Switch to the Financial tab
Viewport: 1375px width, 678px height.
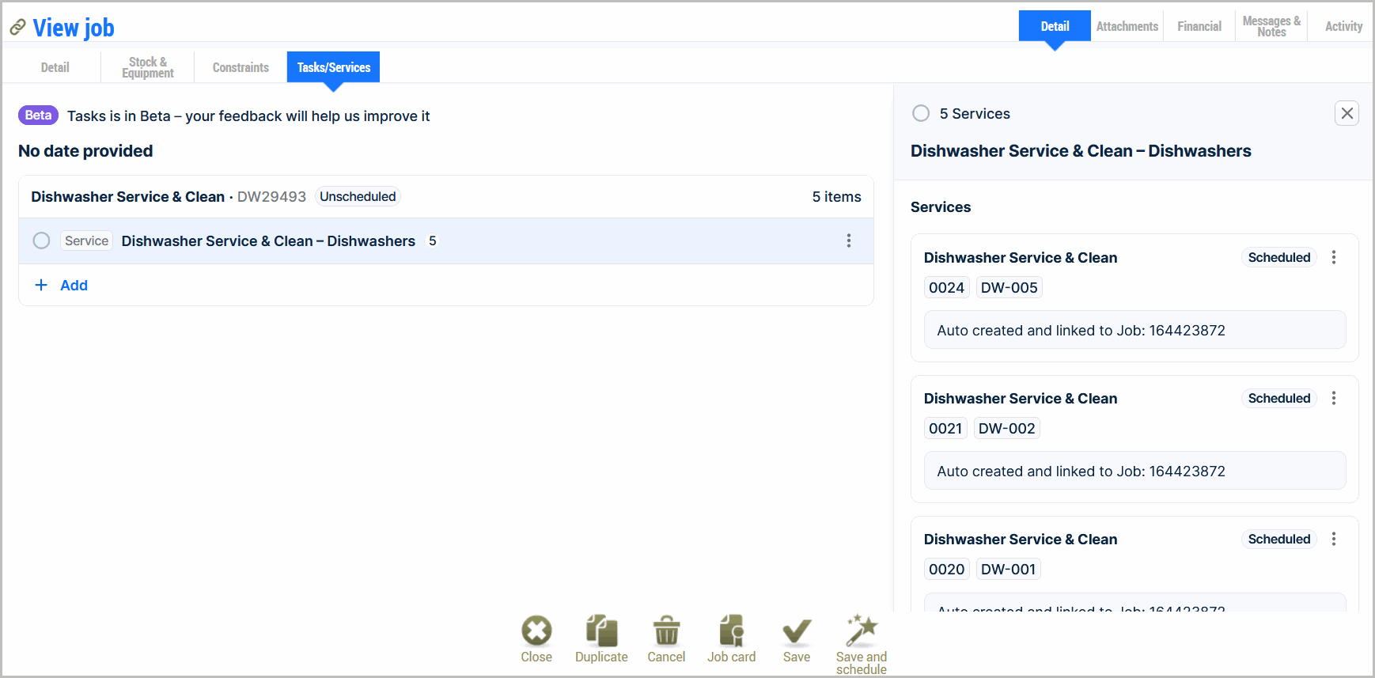[1199, 26]
